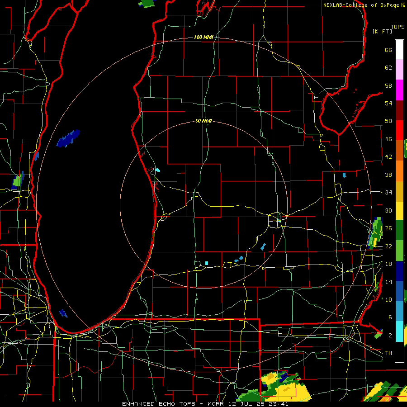Select the 26 legend value

pos(388,228)
